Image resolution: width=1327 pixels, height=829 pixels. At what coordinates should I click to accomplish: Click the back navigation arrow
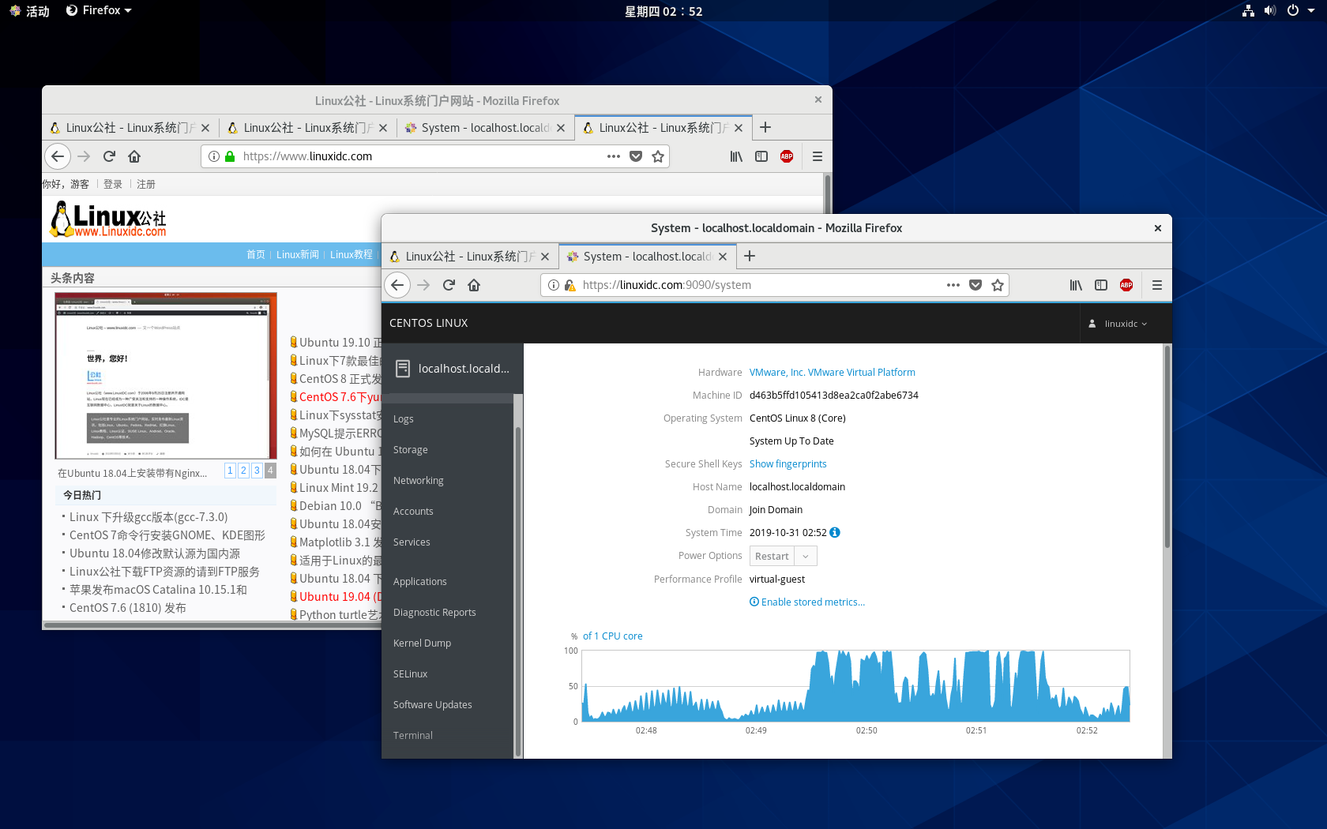397,285
